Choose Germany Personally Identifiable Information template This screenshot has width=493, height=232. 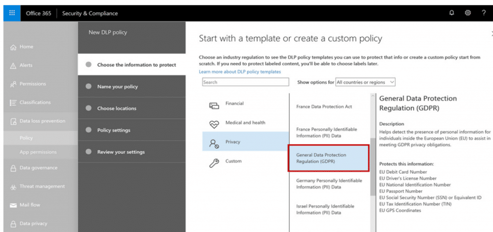[x=329, y=183]
